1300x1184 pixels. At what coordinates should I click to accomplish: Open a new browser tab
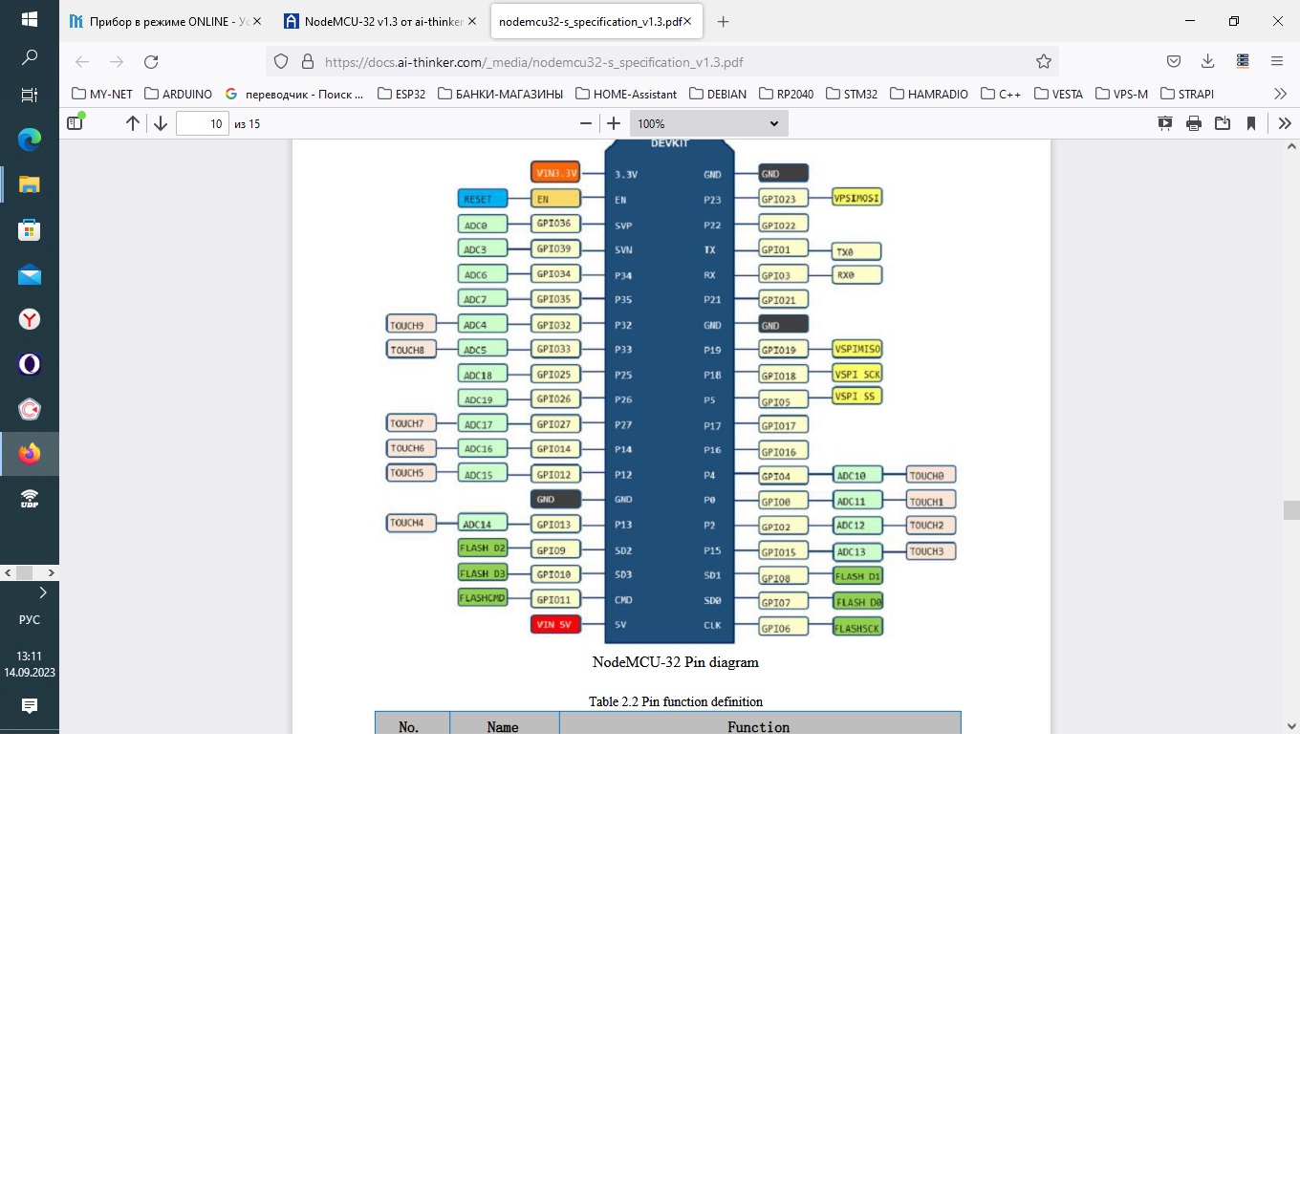[x=724, y=21]
